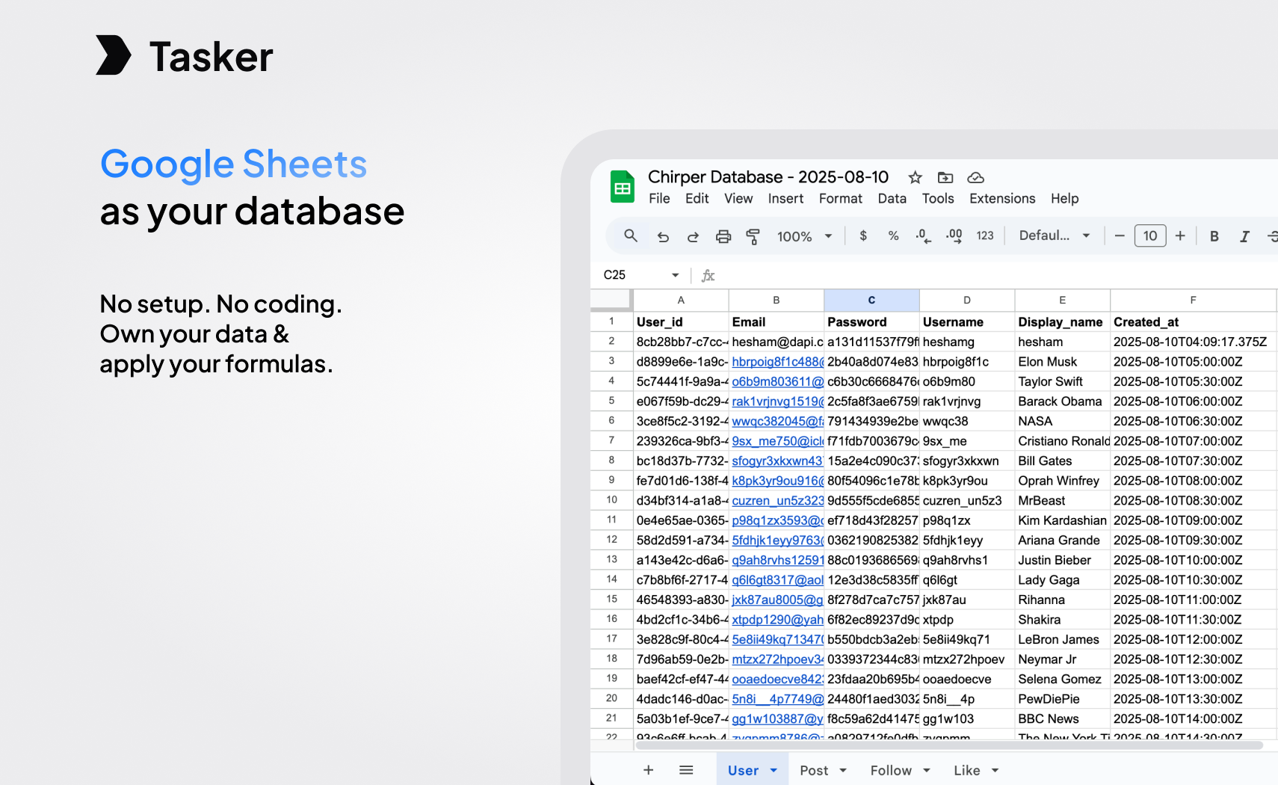Star the Chirper Database document

pos(915,177)
